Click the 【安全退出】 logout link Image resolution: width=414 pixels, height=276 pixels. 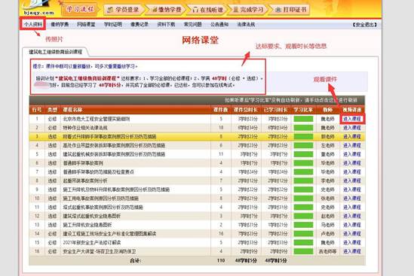coord(365,25)
